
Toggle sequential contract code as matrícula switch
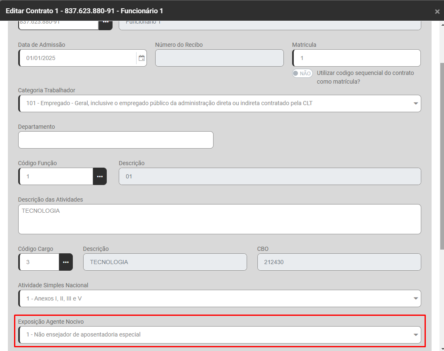click(x=302, y=73)
